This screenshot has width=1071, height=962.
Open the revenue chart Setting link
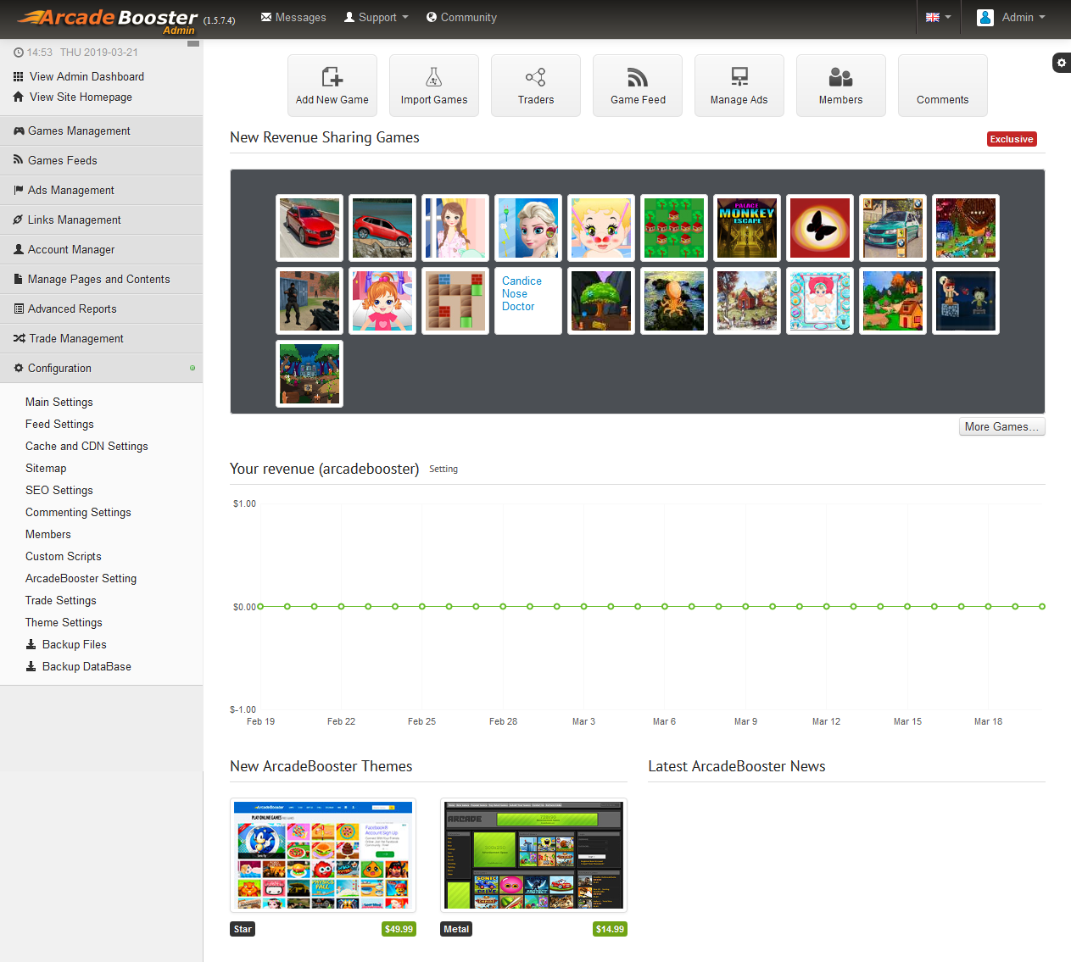(443, 469)
